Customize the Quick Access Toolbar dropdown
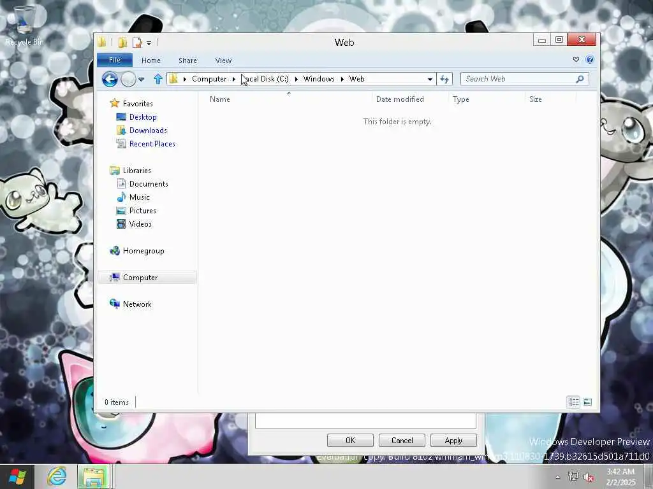 [149, 43]
